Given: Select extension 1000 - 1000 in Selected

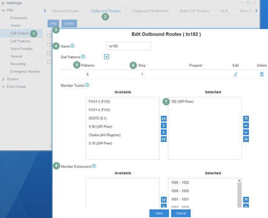Looking at the screenshot, I should pos(180,191).
